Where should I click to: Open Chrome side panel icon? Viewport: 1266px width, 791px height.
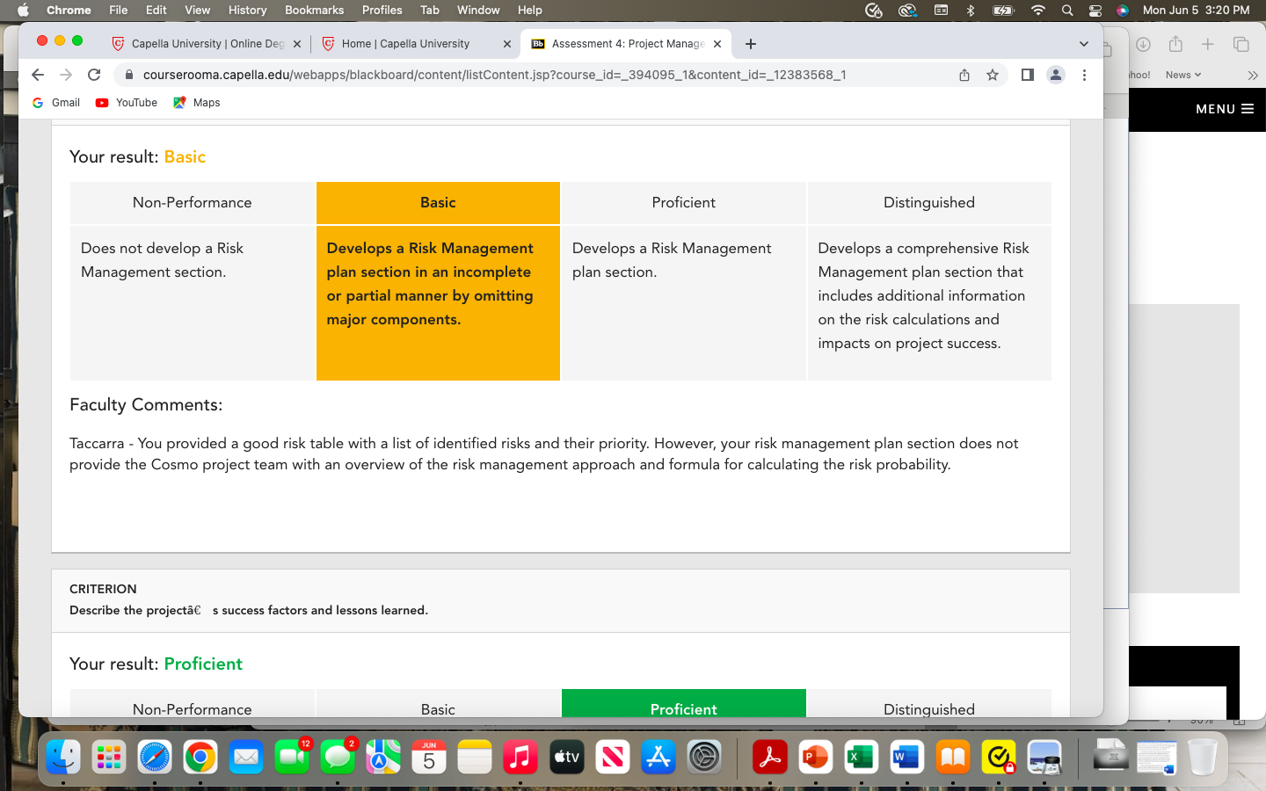pos(1027,75)
